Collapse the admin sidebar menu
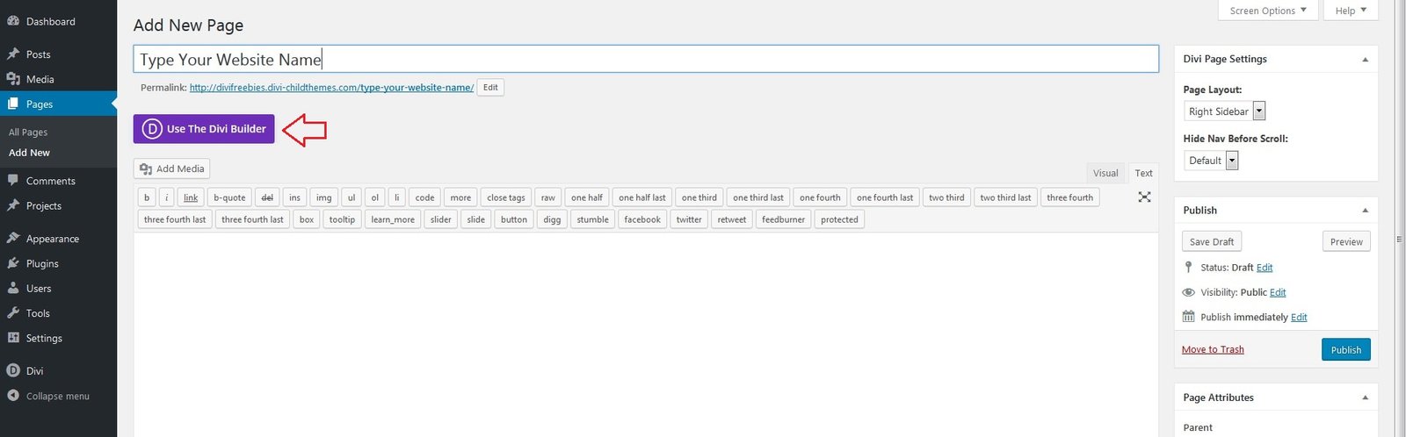The width and height of the screenshot is (1406, 437). (57, 396)
